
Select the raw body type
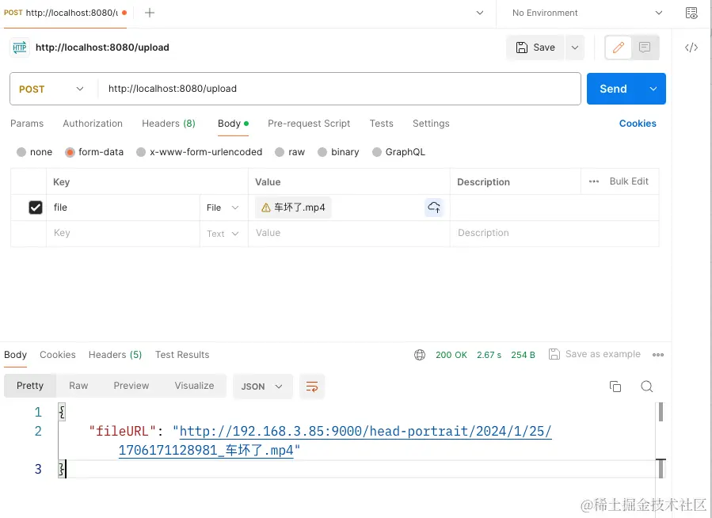280,152
